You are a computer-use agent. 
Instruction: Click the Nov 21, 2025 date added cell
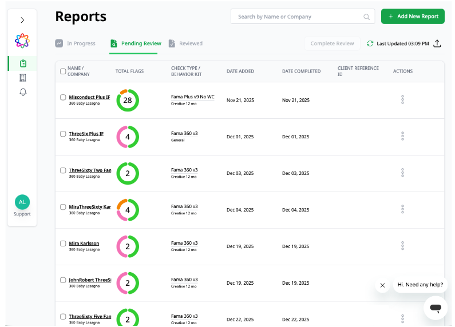[x=240, y=100]
